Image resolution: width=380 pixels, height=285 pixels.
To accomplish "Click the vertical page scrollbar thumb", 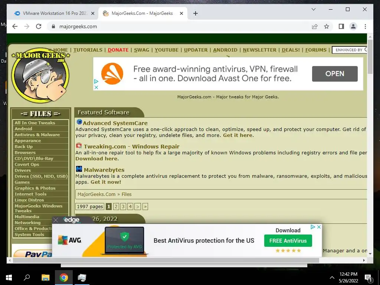I will 370,56.
